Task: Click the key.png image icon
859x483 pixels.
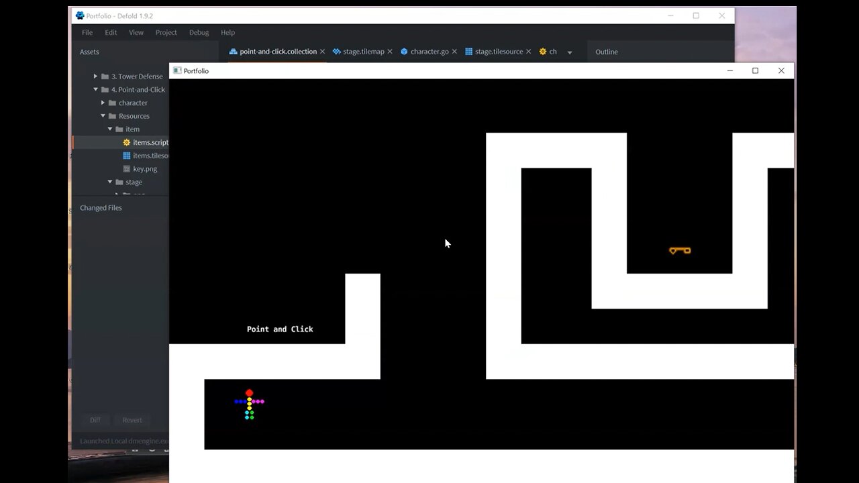Action: (x=126, y=169)
